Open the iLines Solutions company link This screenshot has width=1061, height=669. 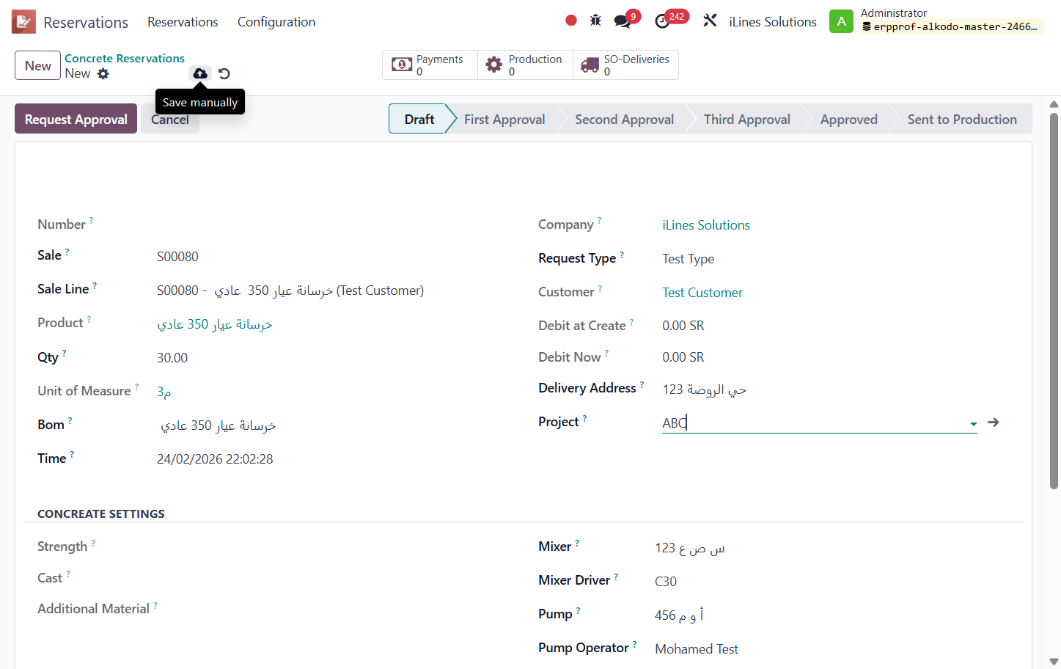click(x=706, y=225)
